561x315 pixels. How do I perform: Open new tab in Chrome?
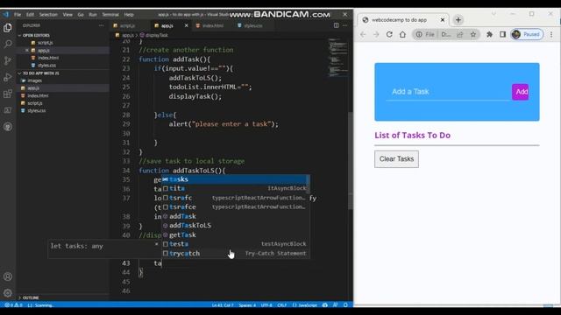[458, 20]
